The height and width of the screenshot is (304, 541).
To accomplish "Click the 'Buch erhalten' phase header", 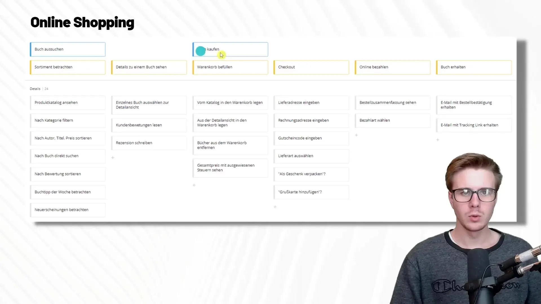I will coord(474,67).
